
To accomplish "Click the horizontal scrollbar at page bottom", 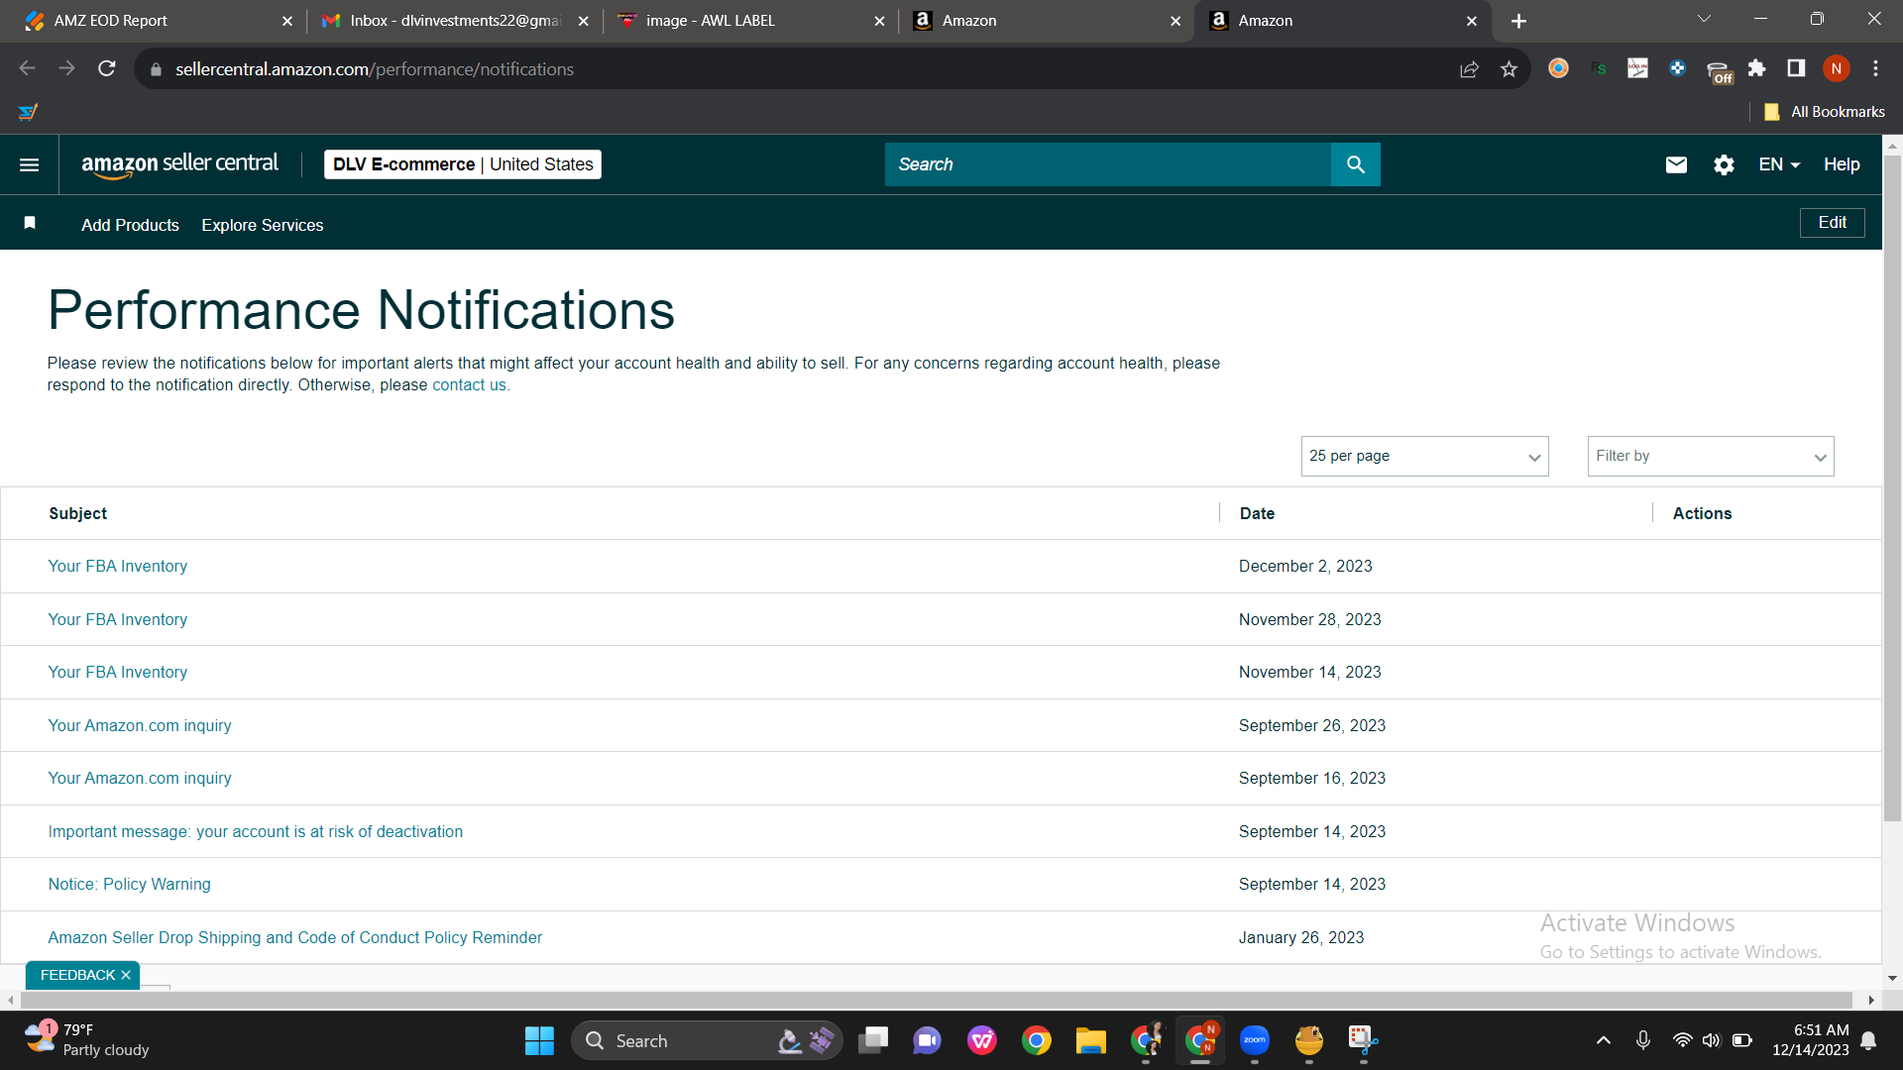I will point(936,1001).
